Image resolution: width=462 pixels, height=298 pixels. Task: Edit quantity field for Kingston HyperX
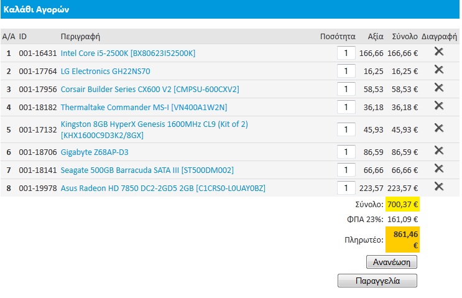click(x=346, y=129)
